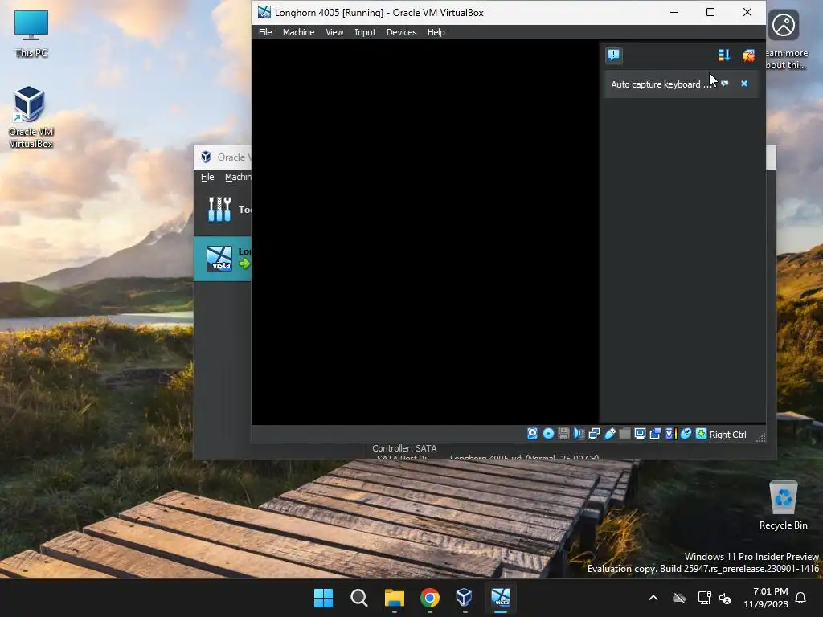Image resolution: width=823 pixels, height=617 pixels.
Task: Click the VirtualBox Manager title bar cube icon
Action: [x=207, y=157]
